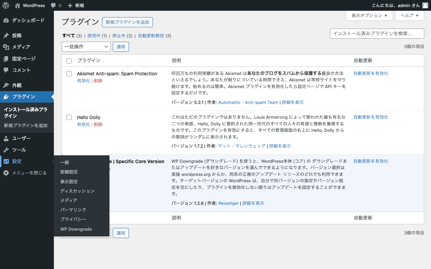
Task: Click the plus icon for 新規
Action: click(70, 5)
